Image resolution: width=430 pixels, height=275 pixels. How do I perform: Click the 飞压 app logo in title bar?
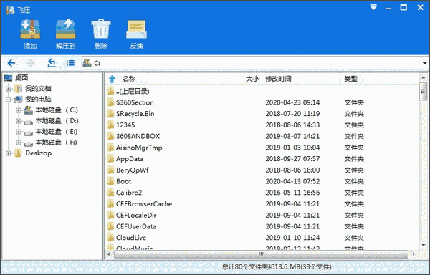[x=10, y=10]
